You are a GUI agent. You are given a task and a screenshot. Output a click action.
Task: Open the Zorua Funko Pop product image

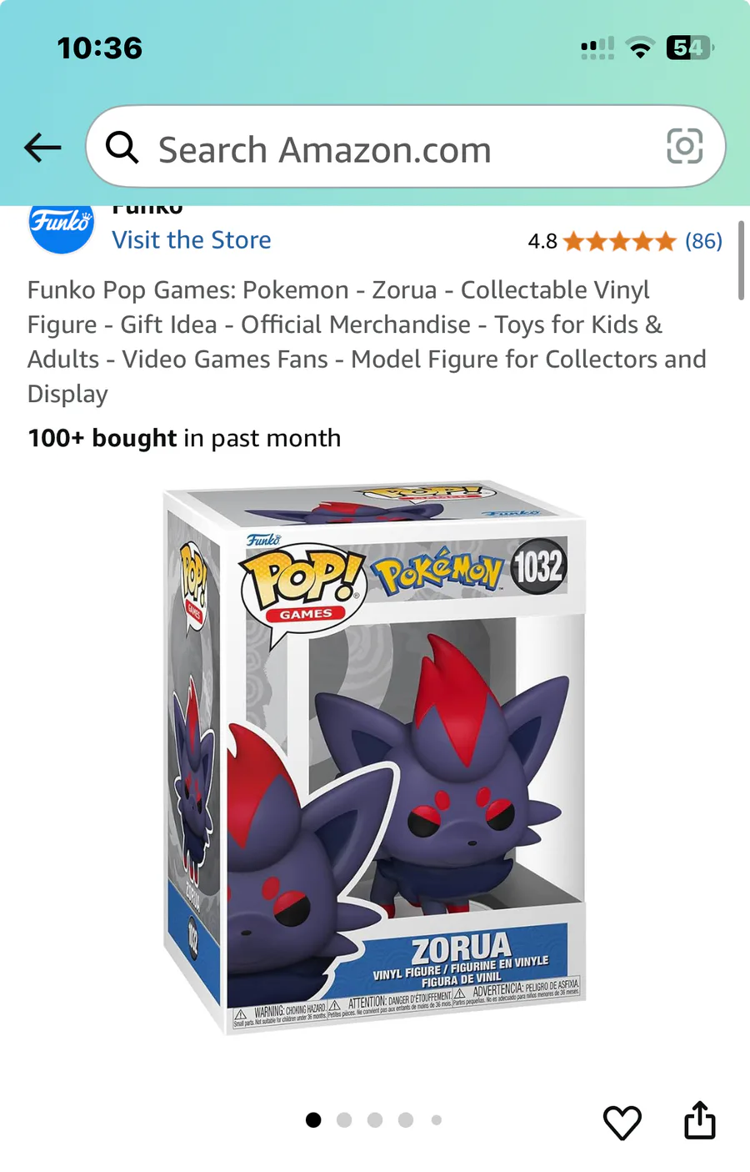(375, 757)
